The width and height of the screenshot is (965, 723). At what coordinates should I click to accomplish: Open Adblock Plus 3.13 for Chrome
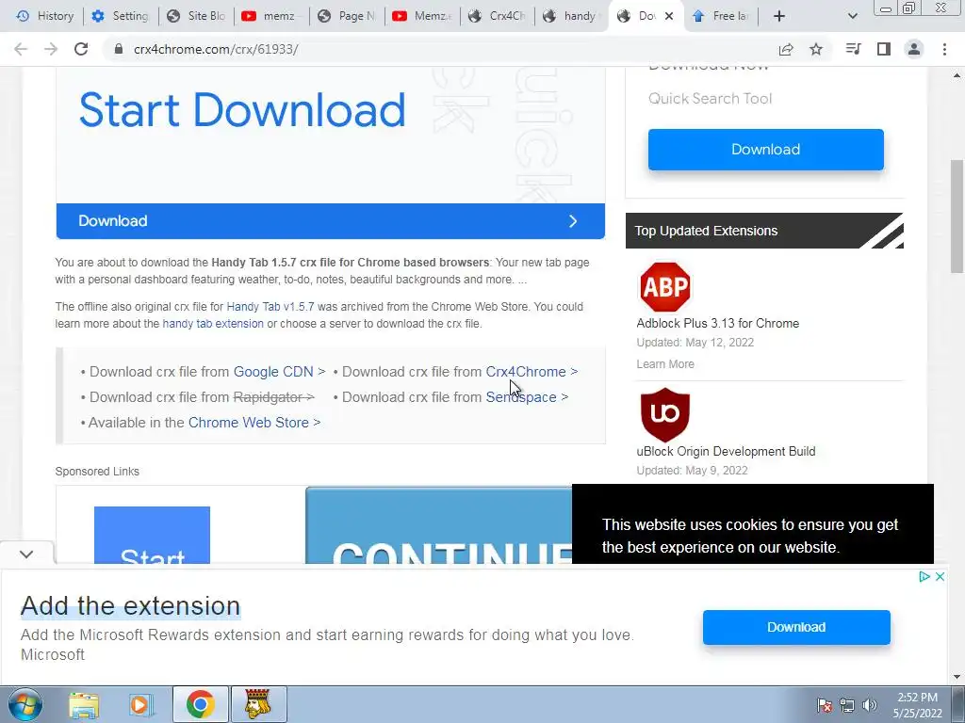point(717,324)
